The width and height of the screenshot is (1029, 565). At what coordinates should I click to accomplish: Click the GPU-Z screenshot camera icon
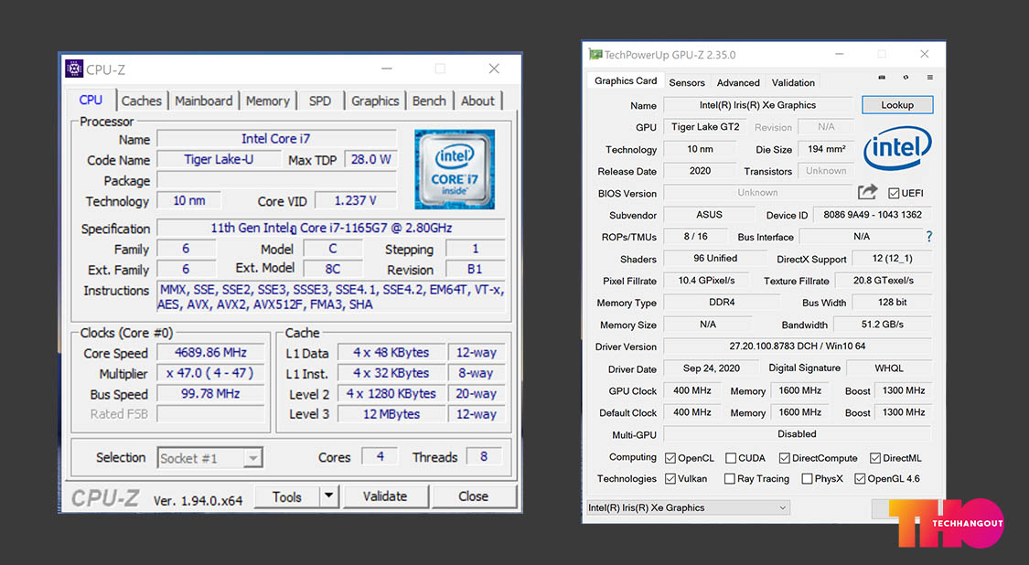(882, 78)
